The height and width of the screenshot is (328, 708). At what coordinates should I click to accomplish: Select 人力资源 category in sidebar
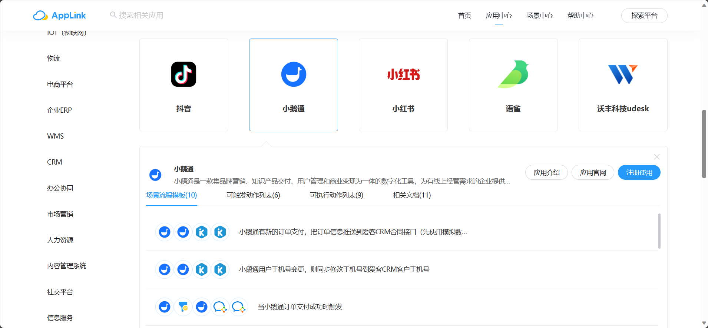point(60,240)
